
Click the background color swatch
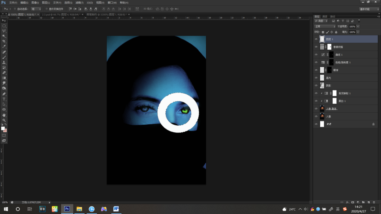click(x=5, y=131)
